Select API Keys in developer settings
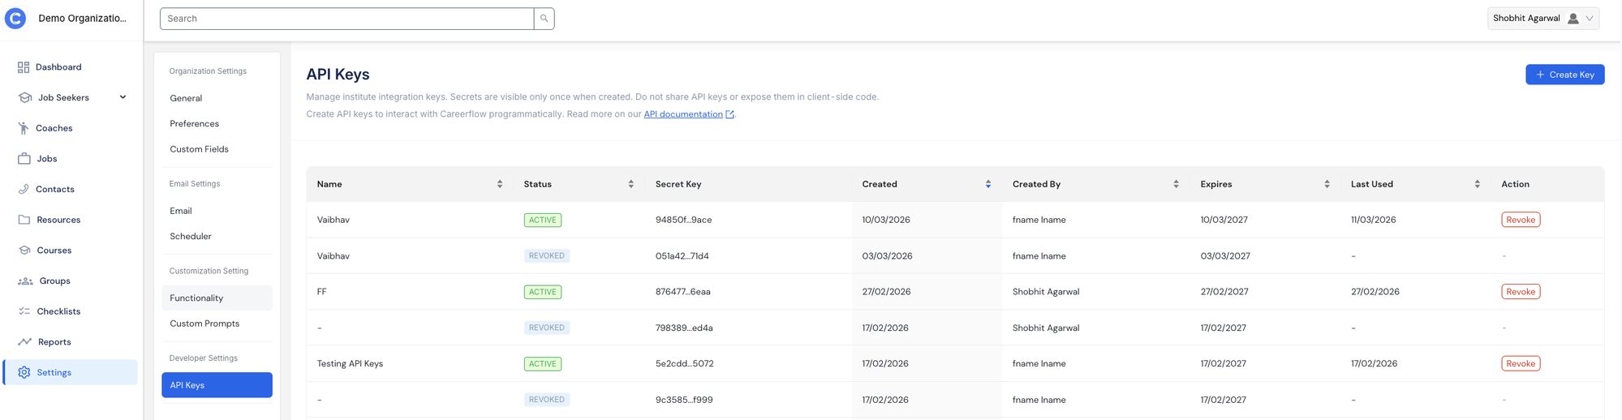 [x=217, y=385]
